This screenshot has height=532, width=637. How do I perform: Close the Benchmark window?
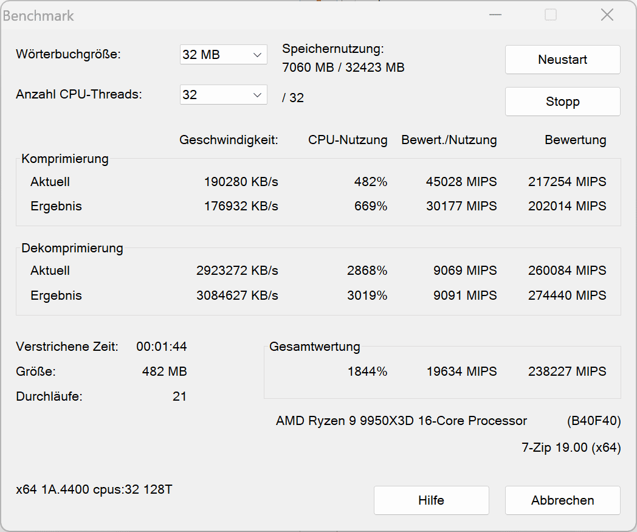click(607, 15)
